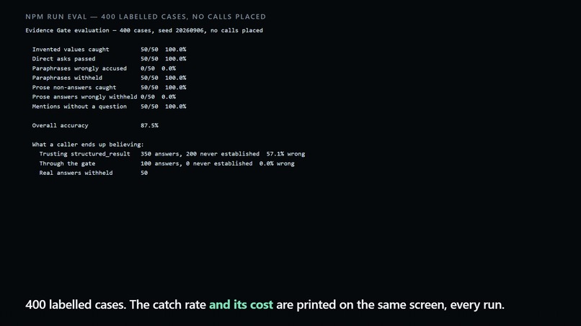Select the 'Overall accuracy' label
Viewport: 581px width, 326px height.
pyautogui.click(x=60, y=125)
